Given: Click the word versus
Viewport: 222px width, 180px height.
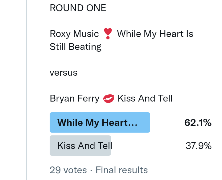Looking at the screenshot, I should (x=64, y=73).
